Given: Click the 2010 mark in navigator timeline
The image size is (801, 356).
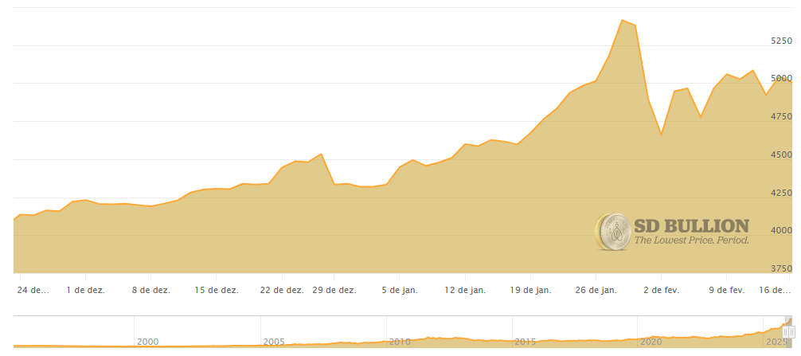Looking at the screenshot, I should pyautogui.click(x=400, y=341).
